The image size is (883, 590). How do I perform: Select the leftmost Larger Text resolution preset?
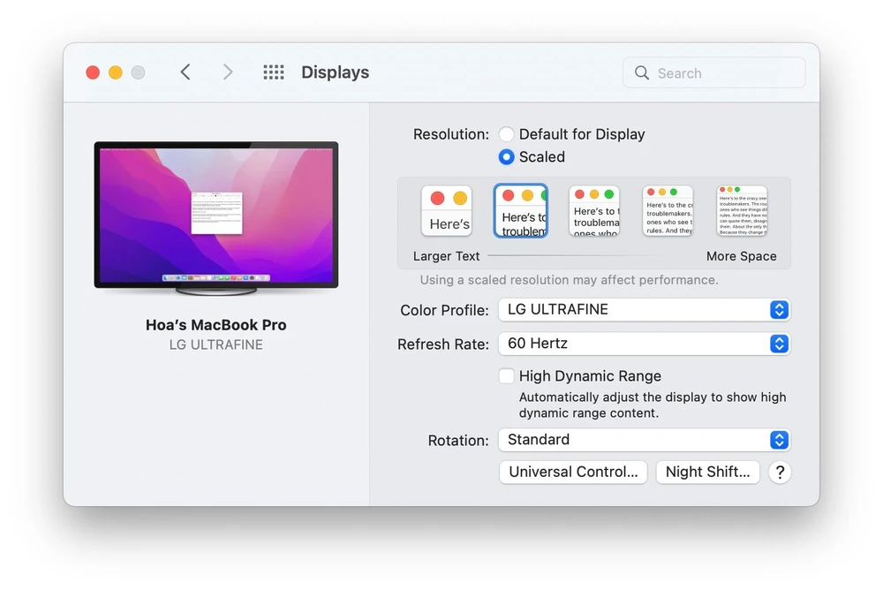[447, 210]
